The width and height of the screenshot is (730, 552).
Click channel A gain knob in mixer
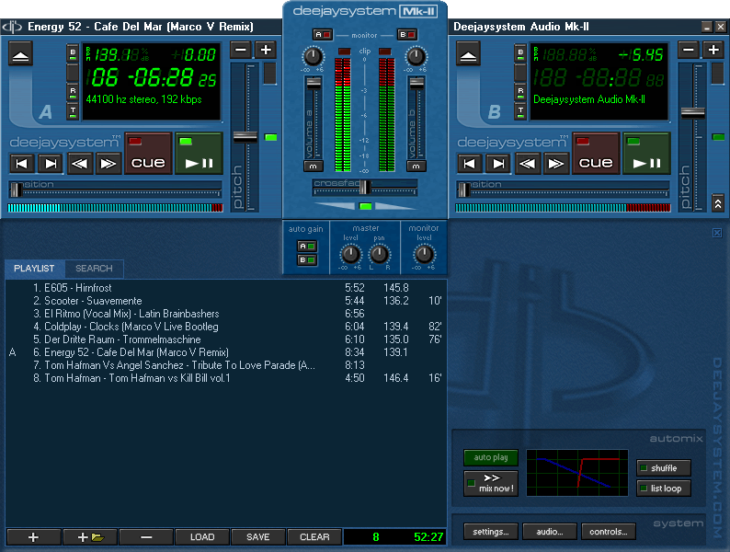[x=313, y=57]
